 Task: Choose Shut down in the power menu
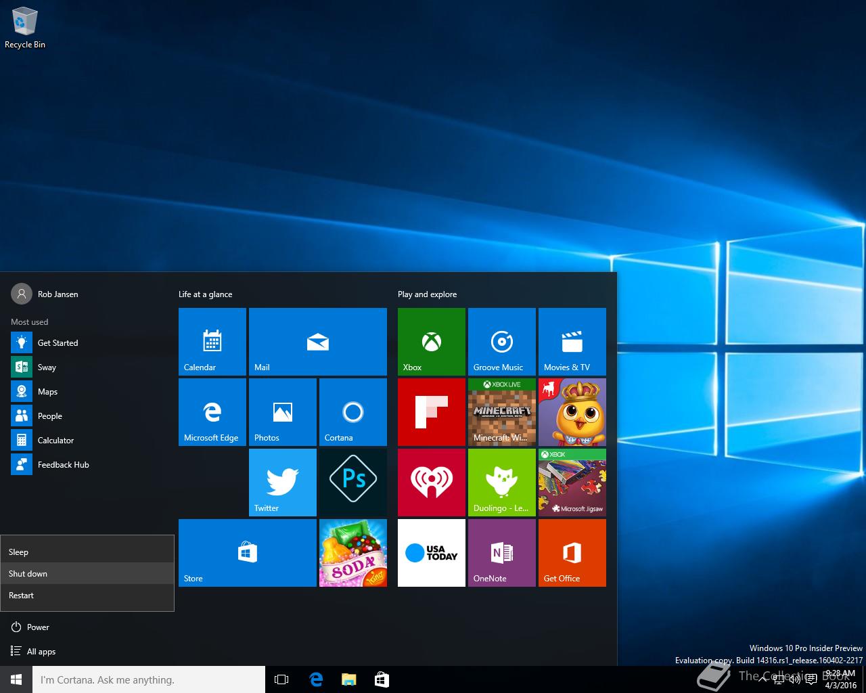pyautogui.click(x=87, y=574)
